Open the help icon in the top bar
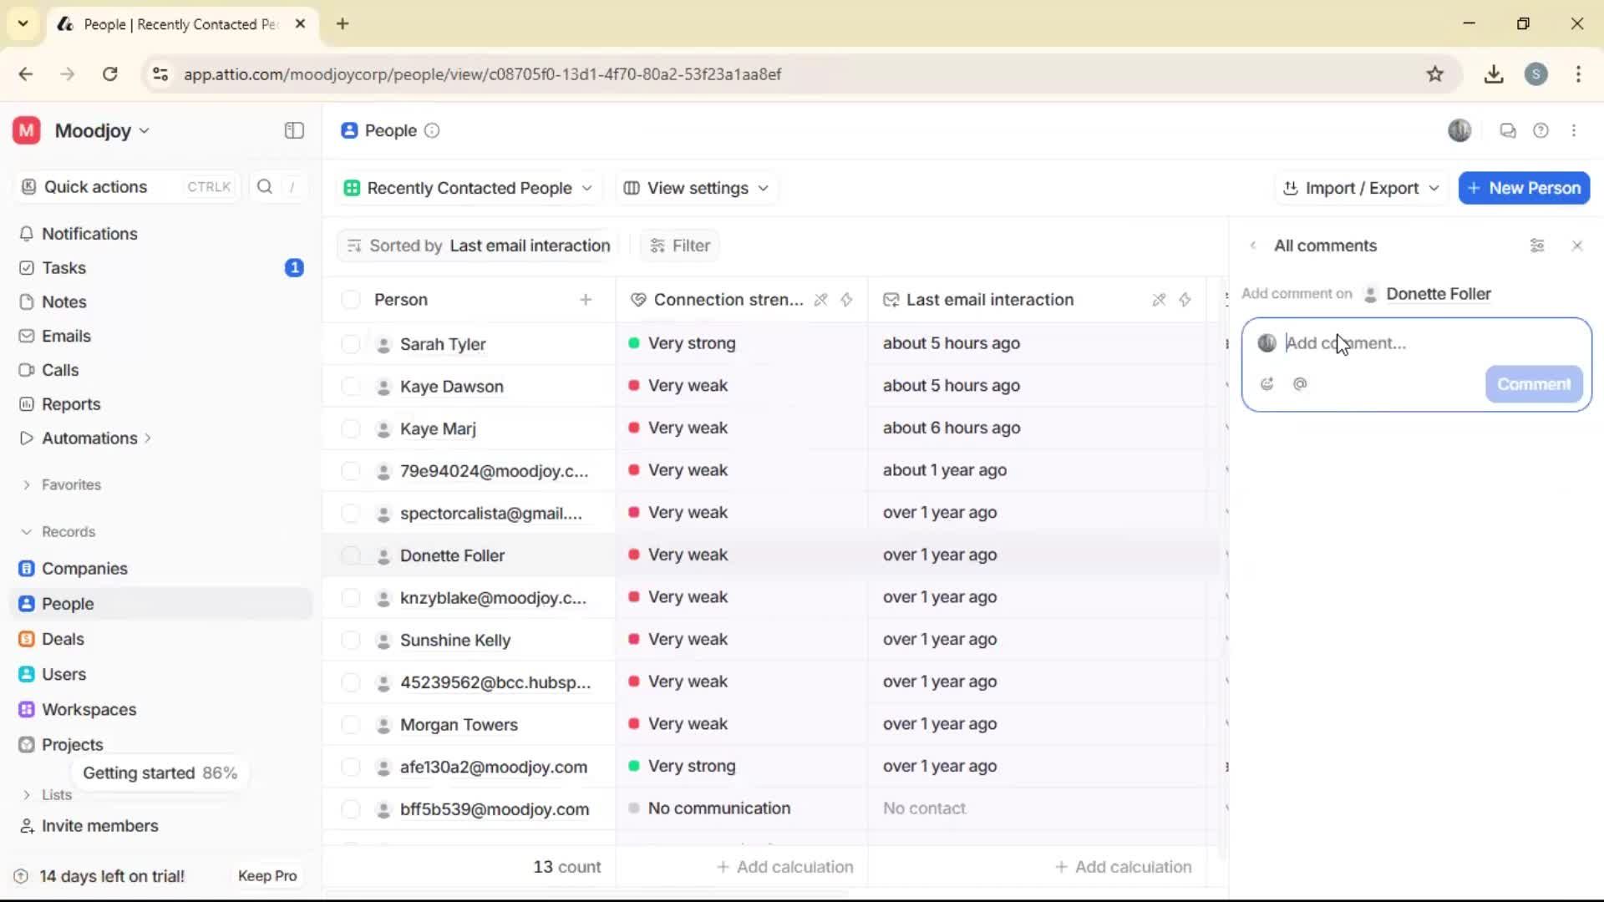Viewport: 1604px width, 902px height. pyautogui.click(x=1541, y=130)
